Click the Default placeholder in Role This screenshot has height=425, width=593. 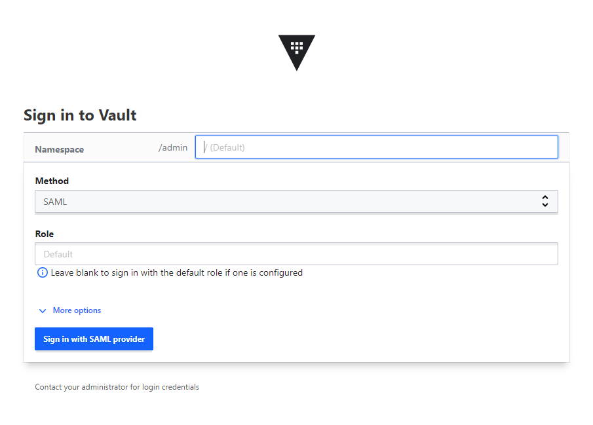(x=58, y=254)
